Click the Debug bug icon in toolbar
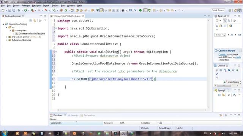Screen dimensions: 243x136 (x=19, y=10)
